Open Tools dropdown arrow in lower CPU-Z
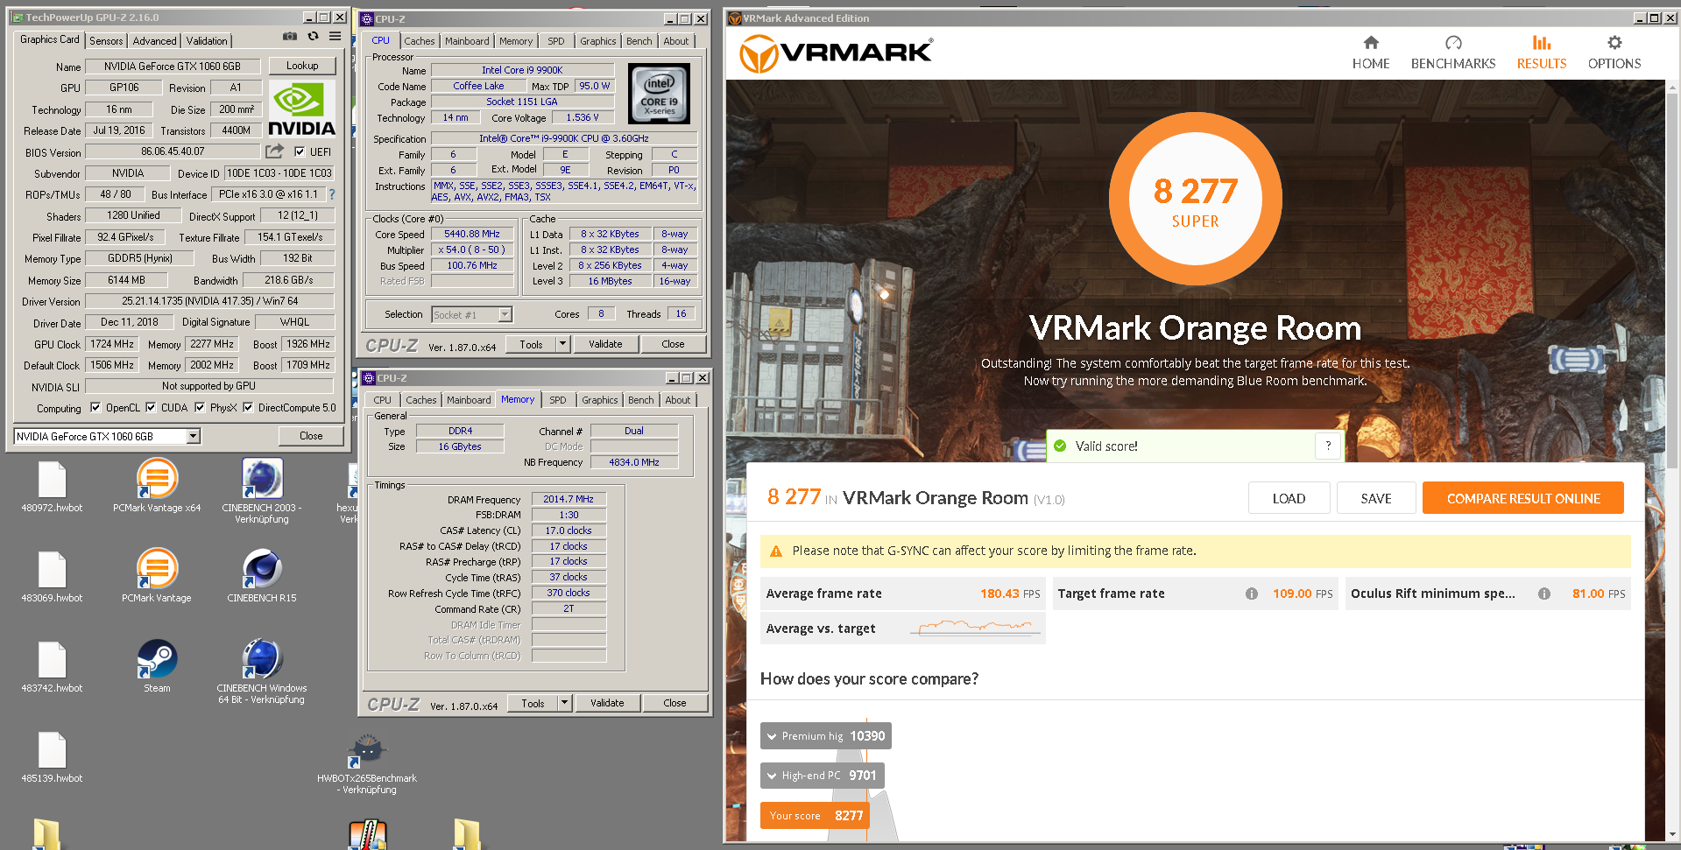This screenshot has width=1681, height=850. click(564, 703)
